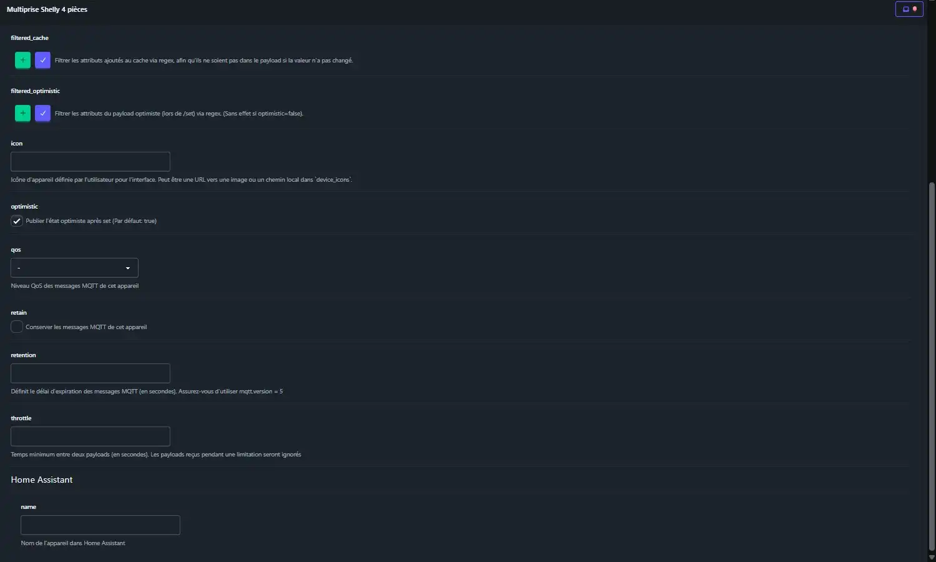Toggle the optimistic checkbox
Image resolution: width=936 pixels, height=562 pixels.
[x=17, y=221]
